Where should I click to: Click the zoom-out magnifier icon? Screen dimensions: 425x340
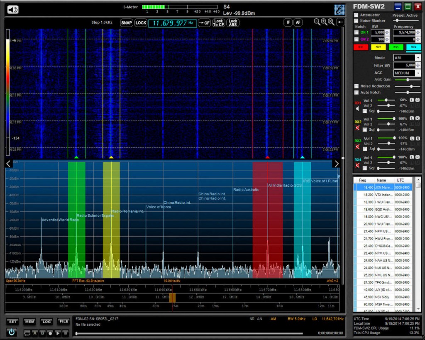click(x=316, y=22)
